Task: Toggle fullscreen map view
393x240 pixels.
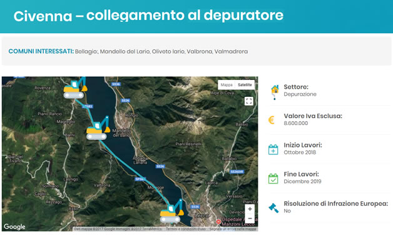Action: click(248, 101)
